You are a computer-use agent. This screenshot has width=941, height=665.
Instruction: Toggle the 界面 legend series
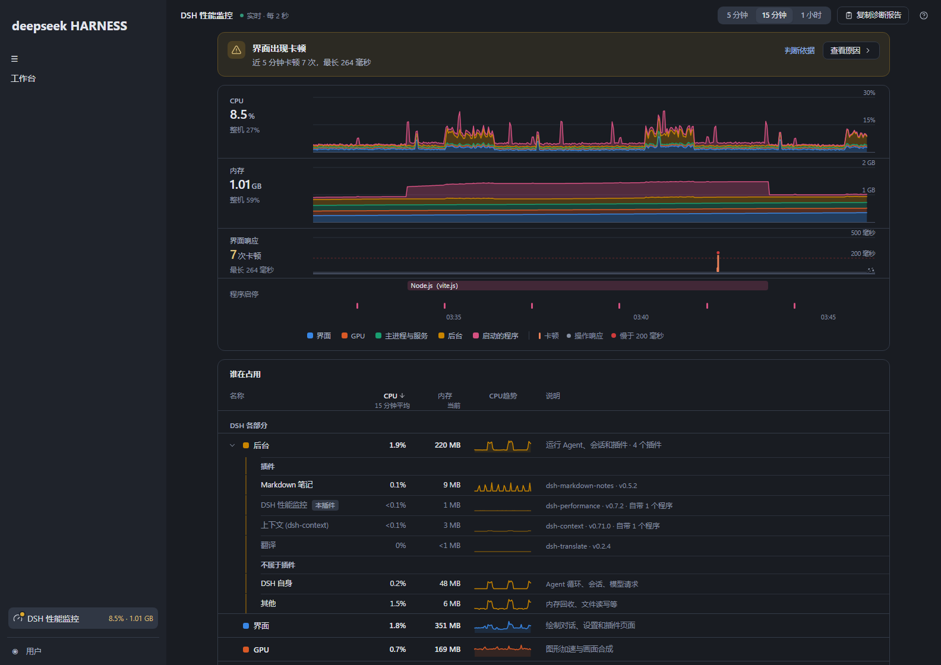(319, 336)
